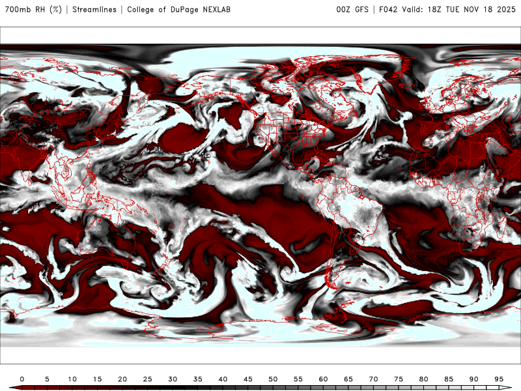This screenshot has width=521, height=391.
Task: Select the 50 label on the color scale
Action: tap(273, 379)
